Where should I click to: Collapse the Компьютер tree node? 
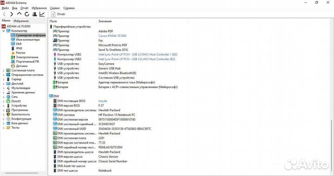point(3,31)
